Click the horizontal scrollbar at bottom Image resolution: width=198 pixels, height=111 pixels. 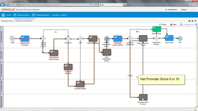(x=95, y=108)
